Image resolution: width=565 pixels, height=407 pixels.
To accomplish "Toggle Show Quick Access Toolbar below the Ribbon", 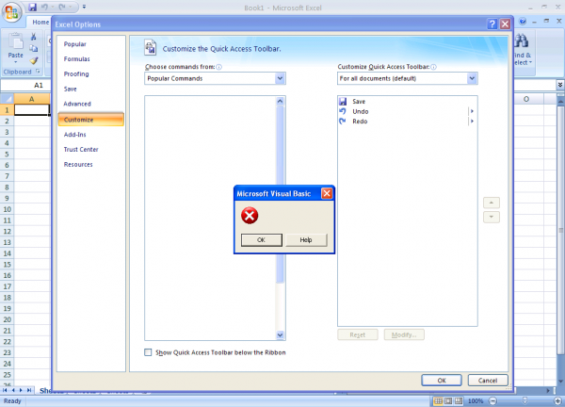I will (x=148, y=352).
